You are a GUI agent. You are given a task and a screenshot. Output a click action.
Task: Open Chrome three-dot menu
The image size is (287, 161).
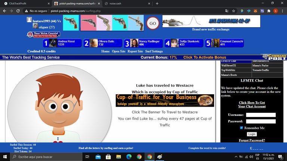(x=283, y=11)
